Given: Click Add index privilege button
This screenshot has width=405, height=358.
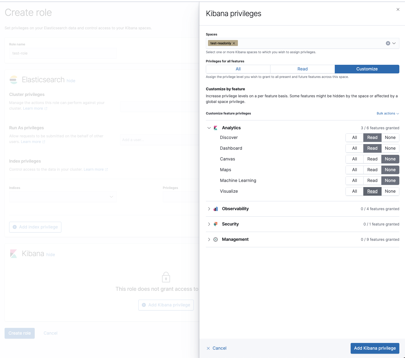Looking at the screenshot, I should pos(35,227).
